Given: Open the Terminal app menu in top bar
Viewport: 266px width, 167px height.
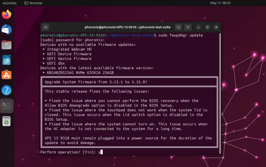Looking at the screenshot, I should [x=34, y=3].
